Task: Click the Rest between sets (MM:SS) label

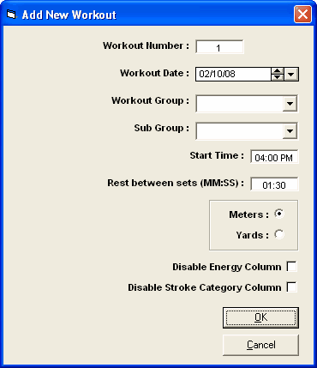Action: pos(176,183)
